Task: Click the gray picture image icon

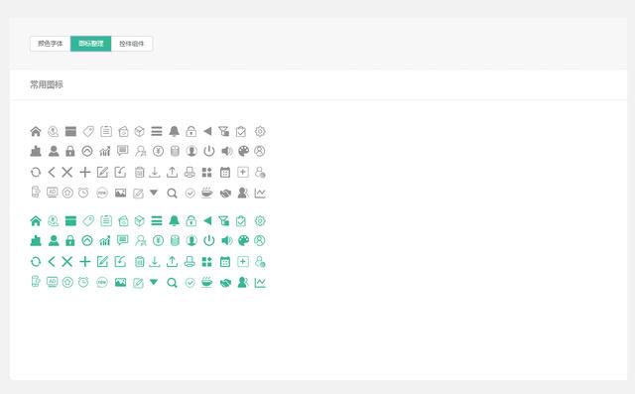Action: (x=120, y=193)
